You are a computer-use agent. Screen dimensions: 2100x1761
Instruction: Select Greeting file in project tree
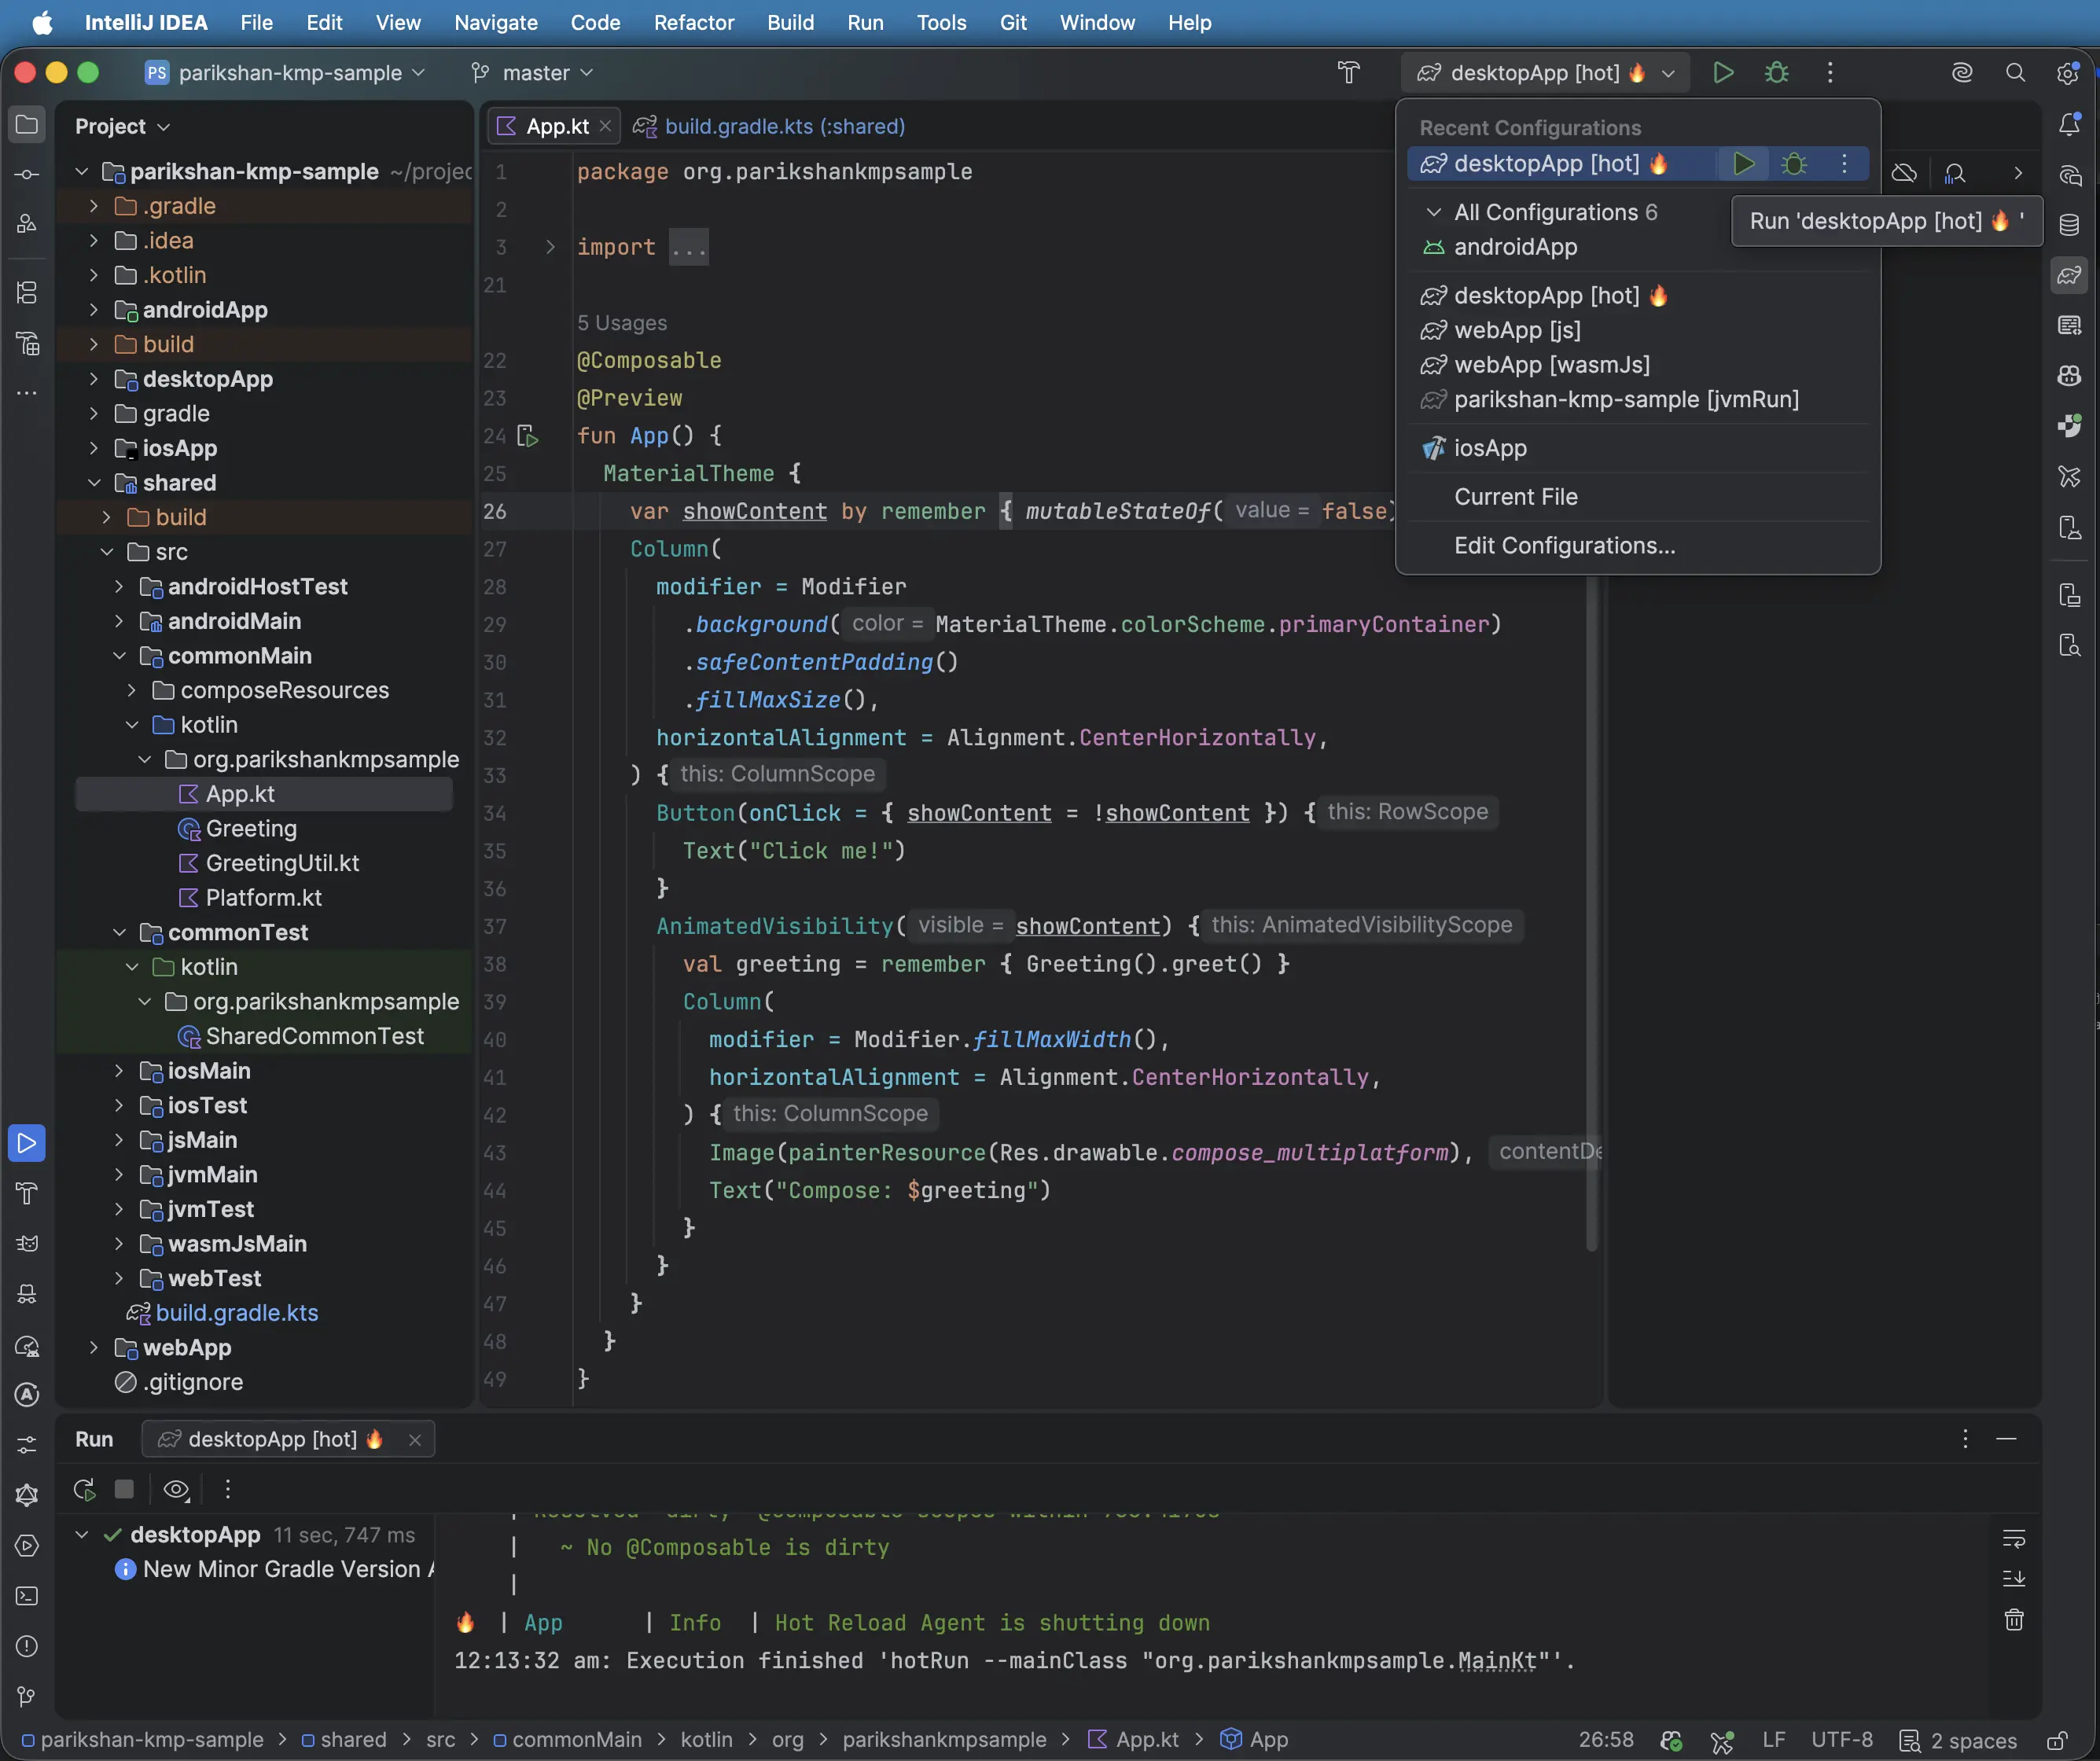pyautogui.click(x=251, y=829)
